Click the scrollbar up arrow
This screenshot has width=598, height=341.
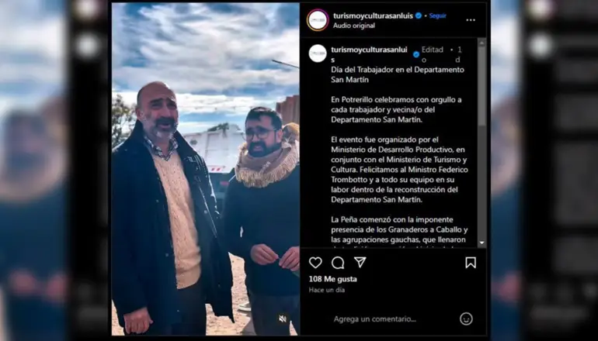click(x=482, y=43)
